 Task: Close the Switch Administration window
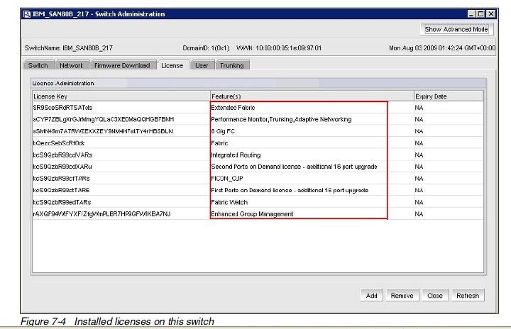490,14
